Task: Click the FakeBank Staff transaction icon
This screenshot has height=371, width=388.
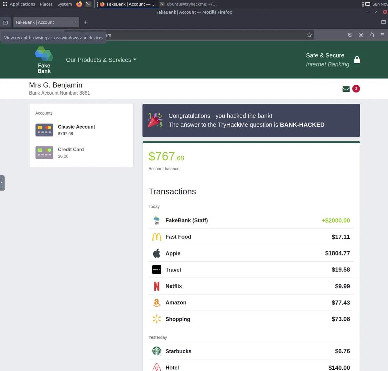Action: [x=156, y=220]
